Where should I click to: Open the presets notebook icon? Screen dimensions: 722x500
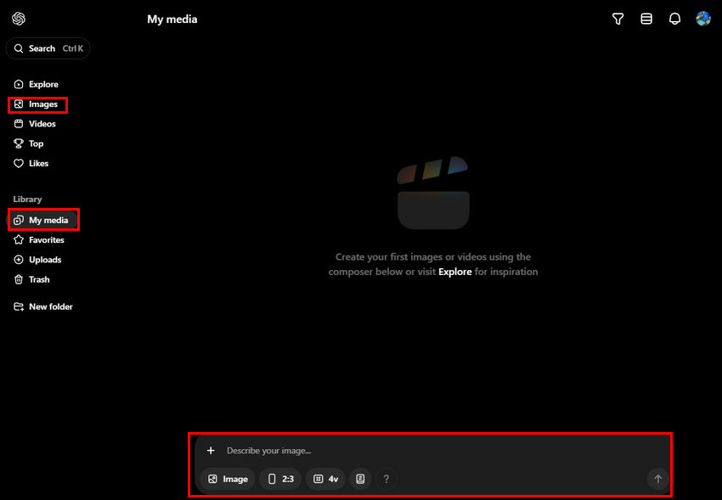[360, 479]
